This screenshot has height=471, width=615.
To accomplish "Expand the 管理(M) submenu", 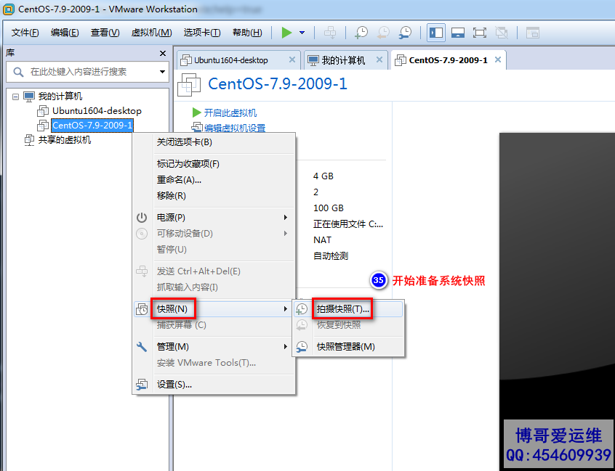I will click(x=214, y=346).
